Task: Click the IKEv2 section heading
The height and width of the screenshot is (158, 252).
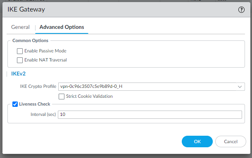Action: tap(18, 74)
